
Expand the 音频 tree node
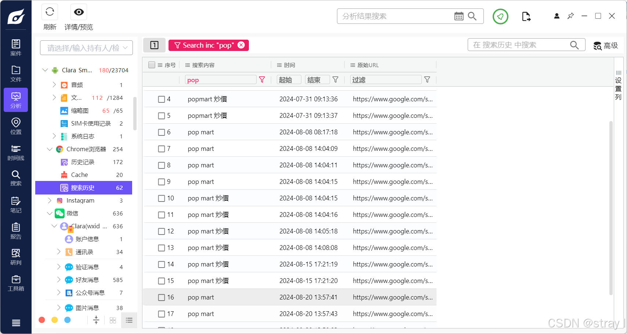tap(54, 85)
